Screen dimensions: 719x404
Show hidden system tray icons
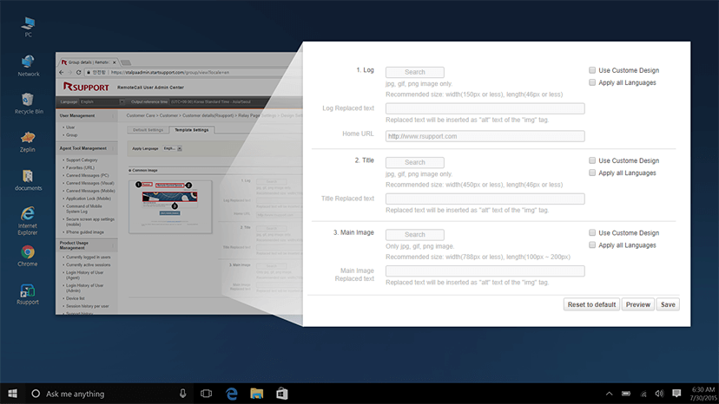[609, 394]
